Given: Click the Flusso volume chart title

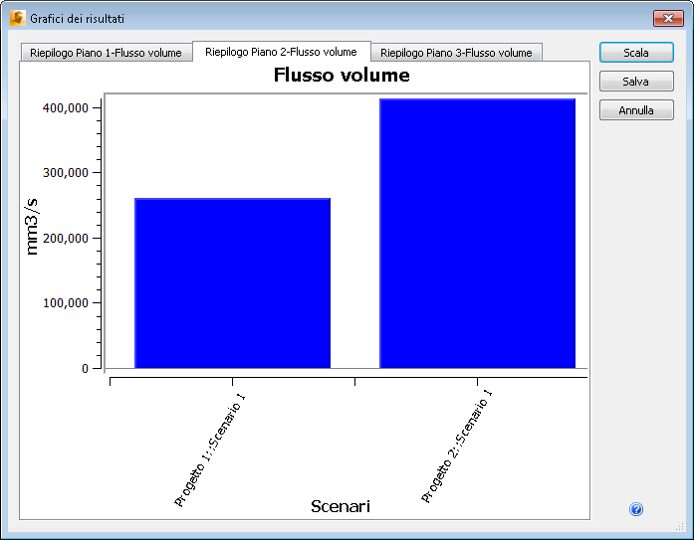Looking at the screenshot, I should click(x=342, y=75).
